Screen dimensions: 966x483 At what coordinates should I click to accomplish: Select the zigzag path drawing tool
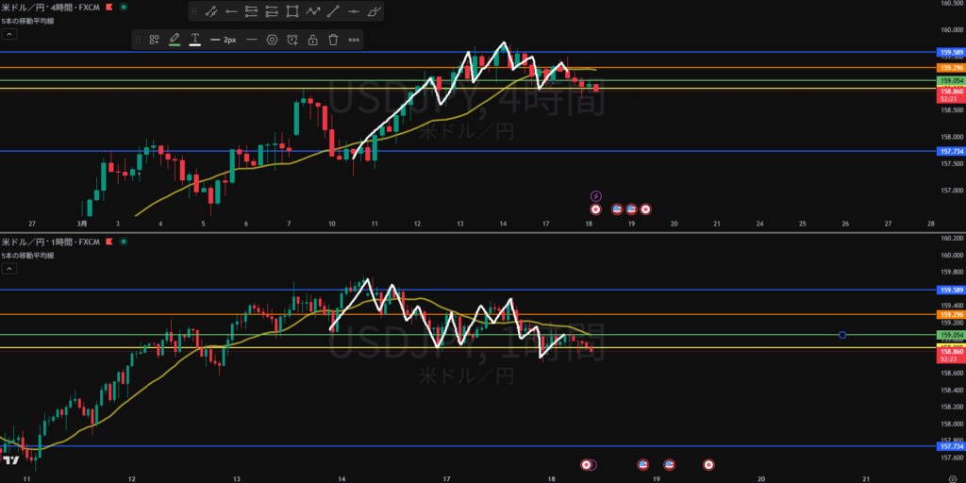coord(312,12)
